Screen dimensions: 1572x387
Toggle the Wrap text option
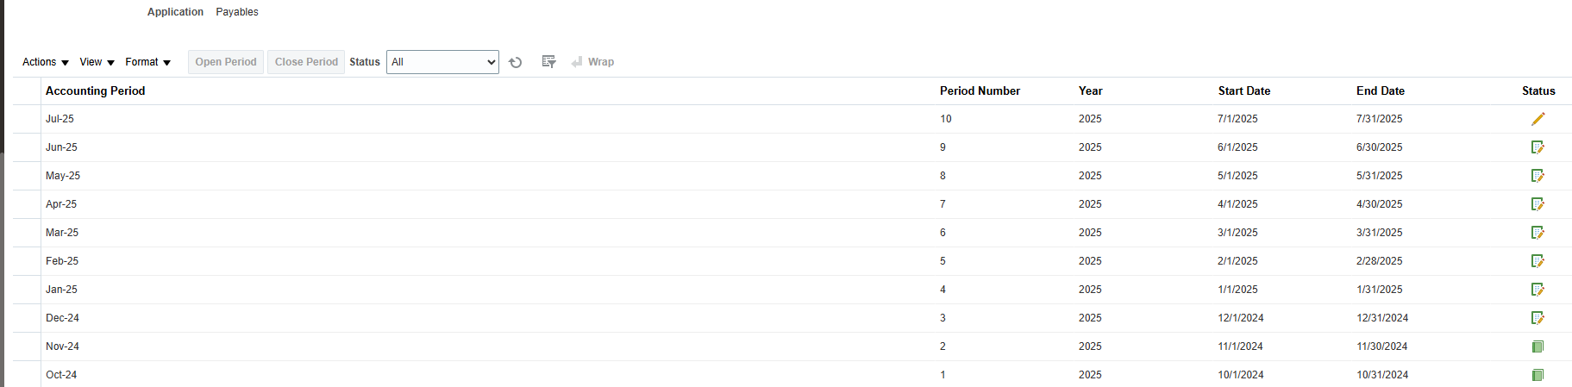pos(592,62)
